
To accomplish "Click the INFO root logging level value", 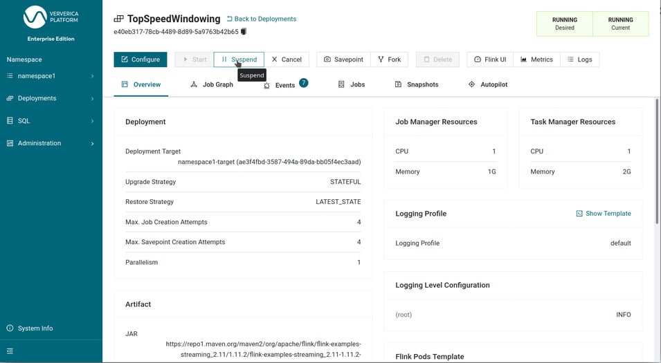I will tap(624, 315).
